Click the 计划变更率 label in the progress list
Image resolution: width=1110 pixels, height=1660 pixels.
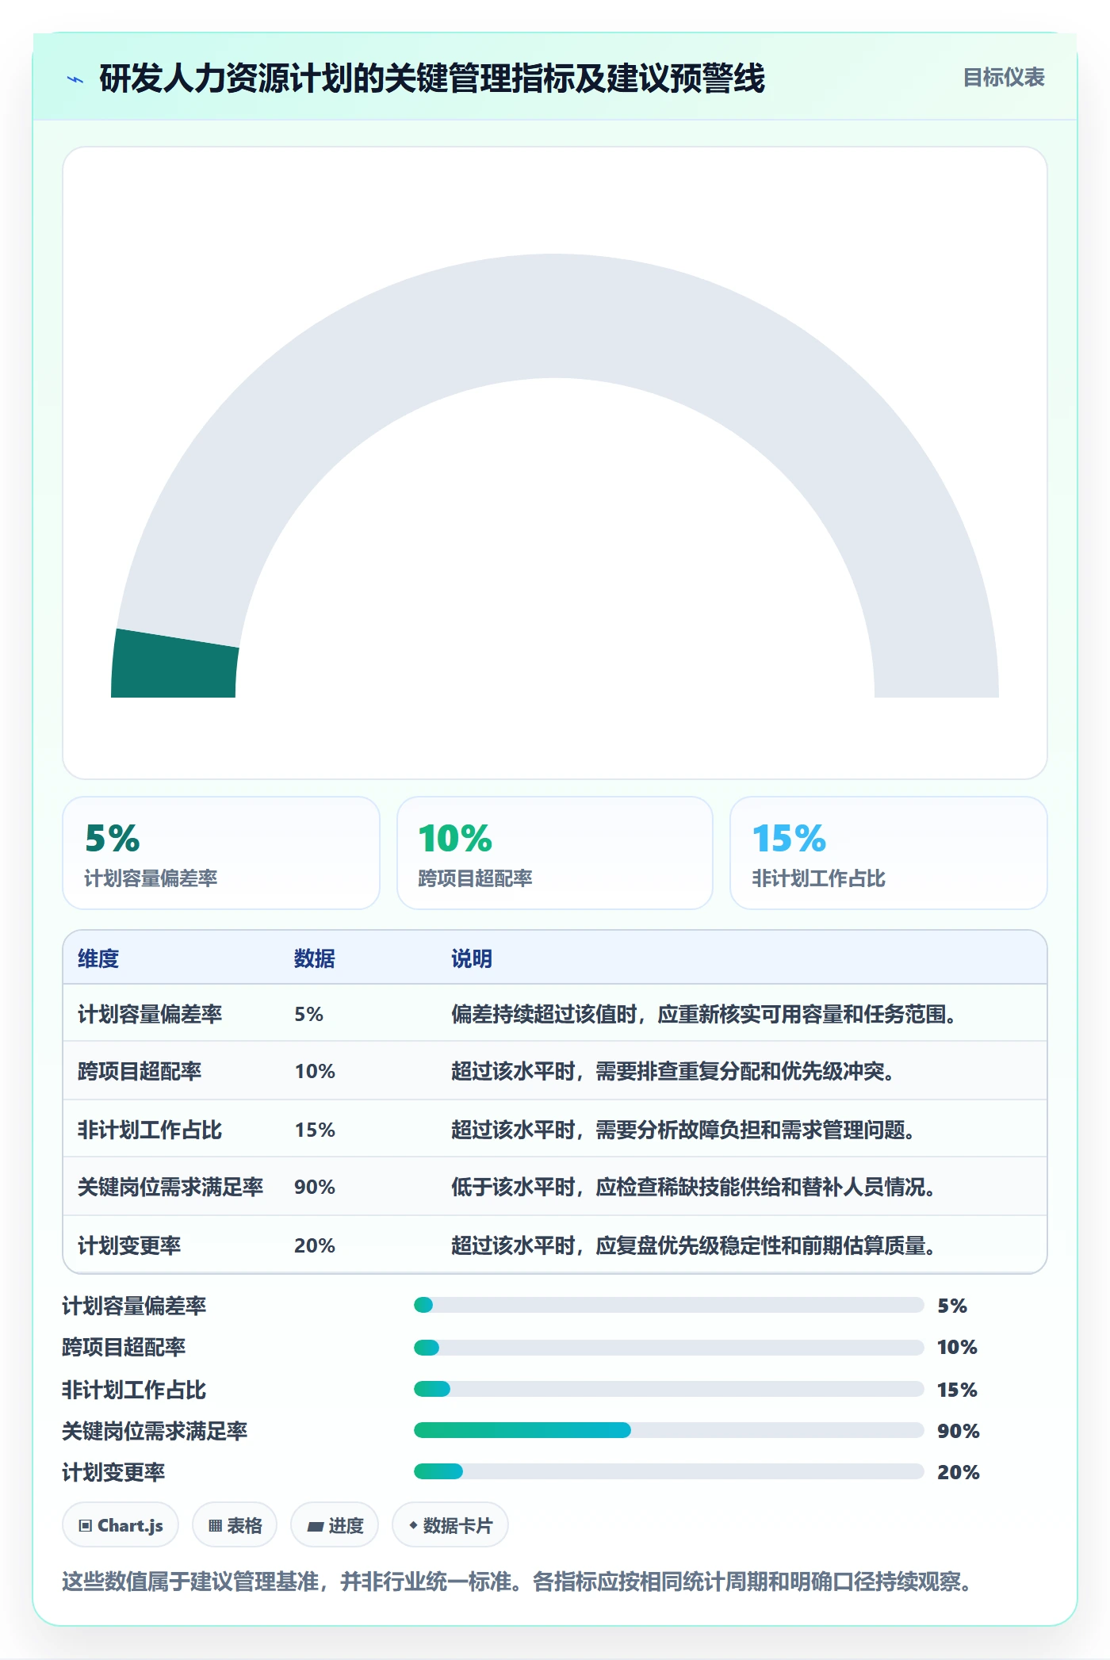click(x=114, y=1472)
